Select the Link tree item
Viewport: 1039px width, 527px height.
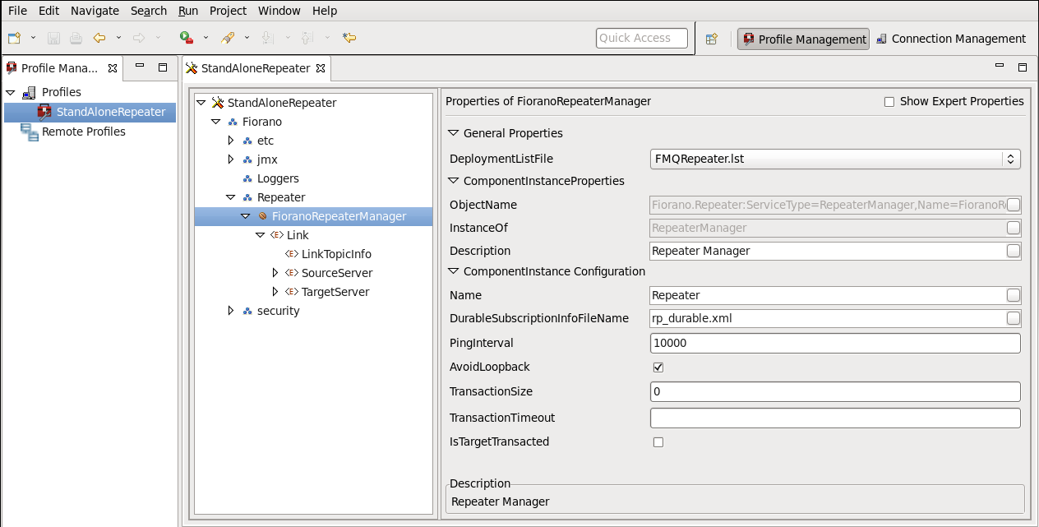pyautogui.click(x=298, y=235)
